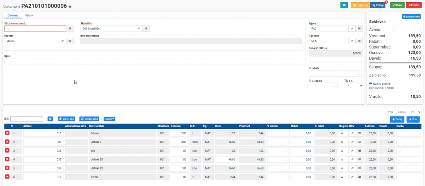The width and height of the screenshot is (425, 186).
Task: Open the Načini plačila payment methods link
Action: 380,84
